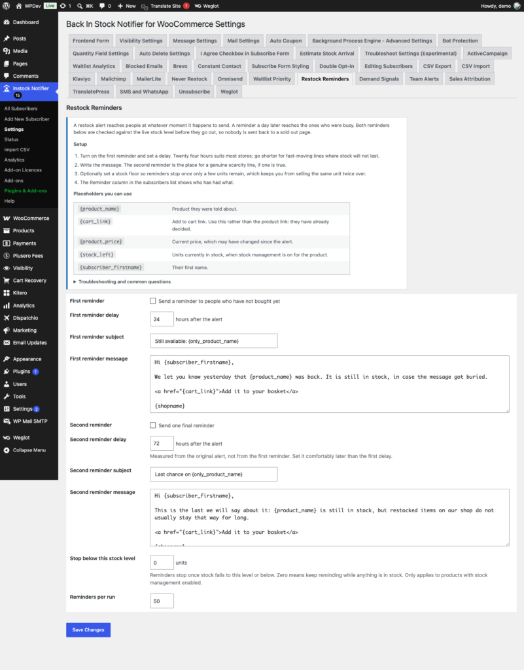Open Import CSV submenu link
Viewport: 524px width, 670px height.
coord(17,150)
